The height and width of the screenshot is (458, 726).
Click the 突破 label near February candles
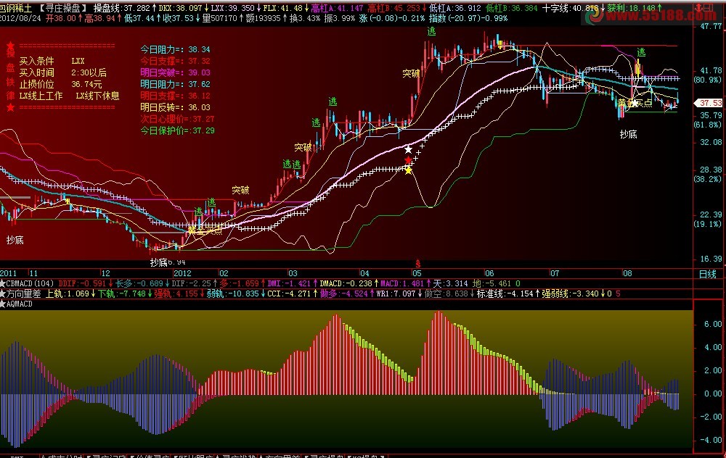(240, 190)
